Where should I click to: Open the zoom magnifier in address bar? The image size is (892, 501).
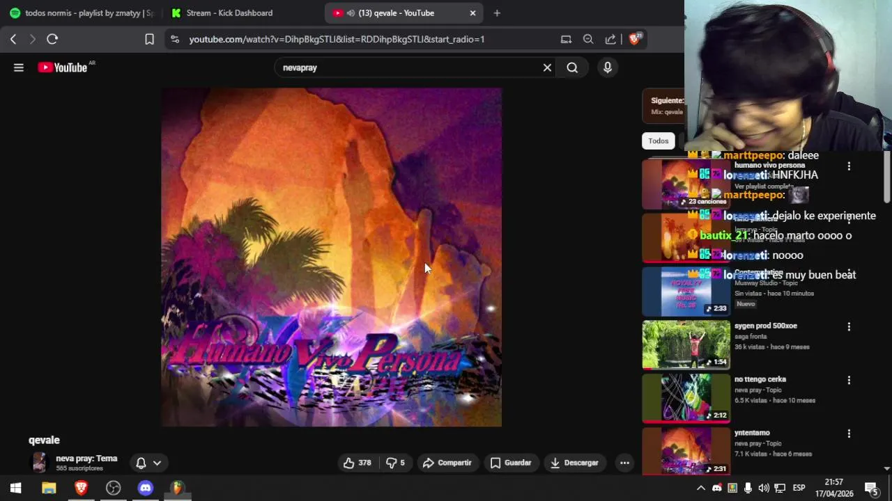coord(588,40)
